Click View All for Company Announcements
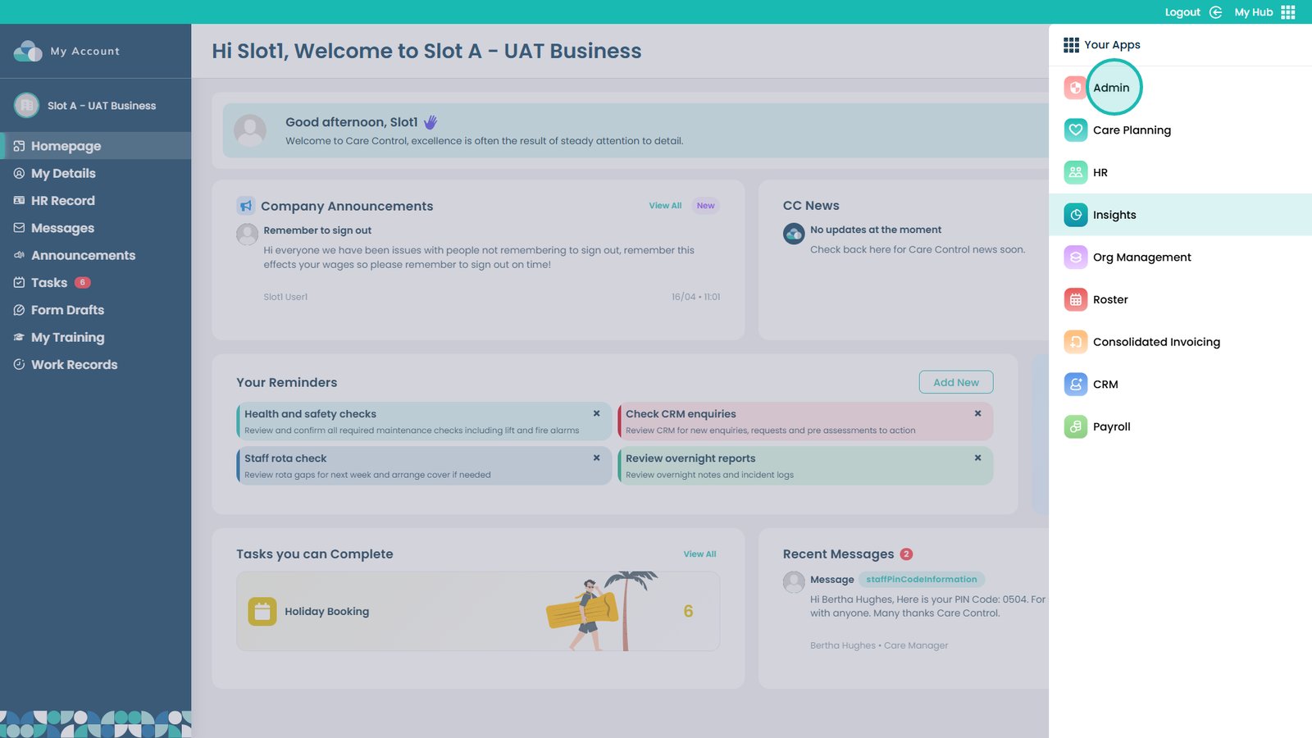 665,206
